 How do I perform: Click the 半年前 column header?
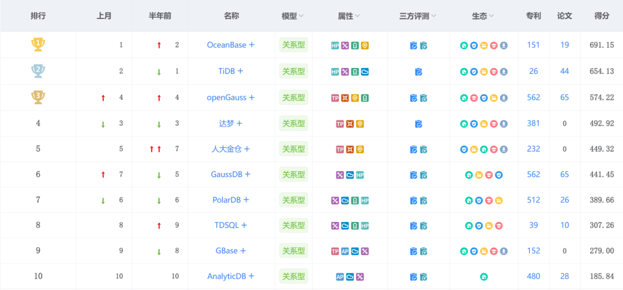click(x=160, y=16)
